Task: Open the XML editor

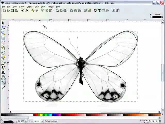Action: pyautogui.click(x=104, y=11)
